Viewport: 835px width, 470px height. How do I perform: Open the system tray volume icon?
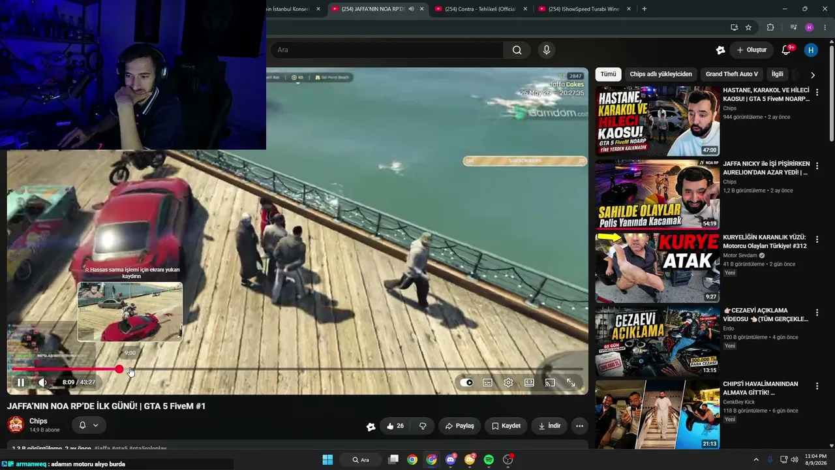click(794, 460)
